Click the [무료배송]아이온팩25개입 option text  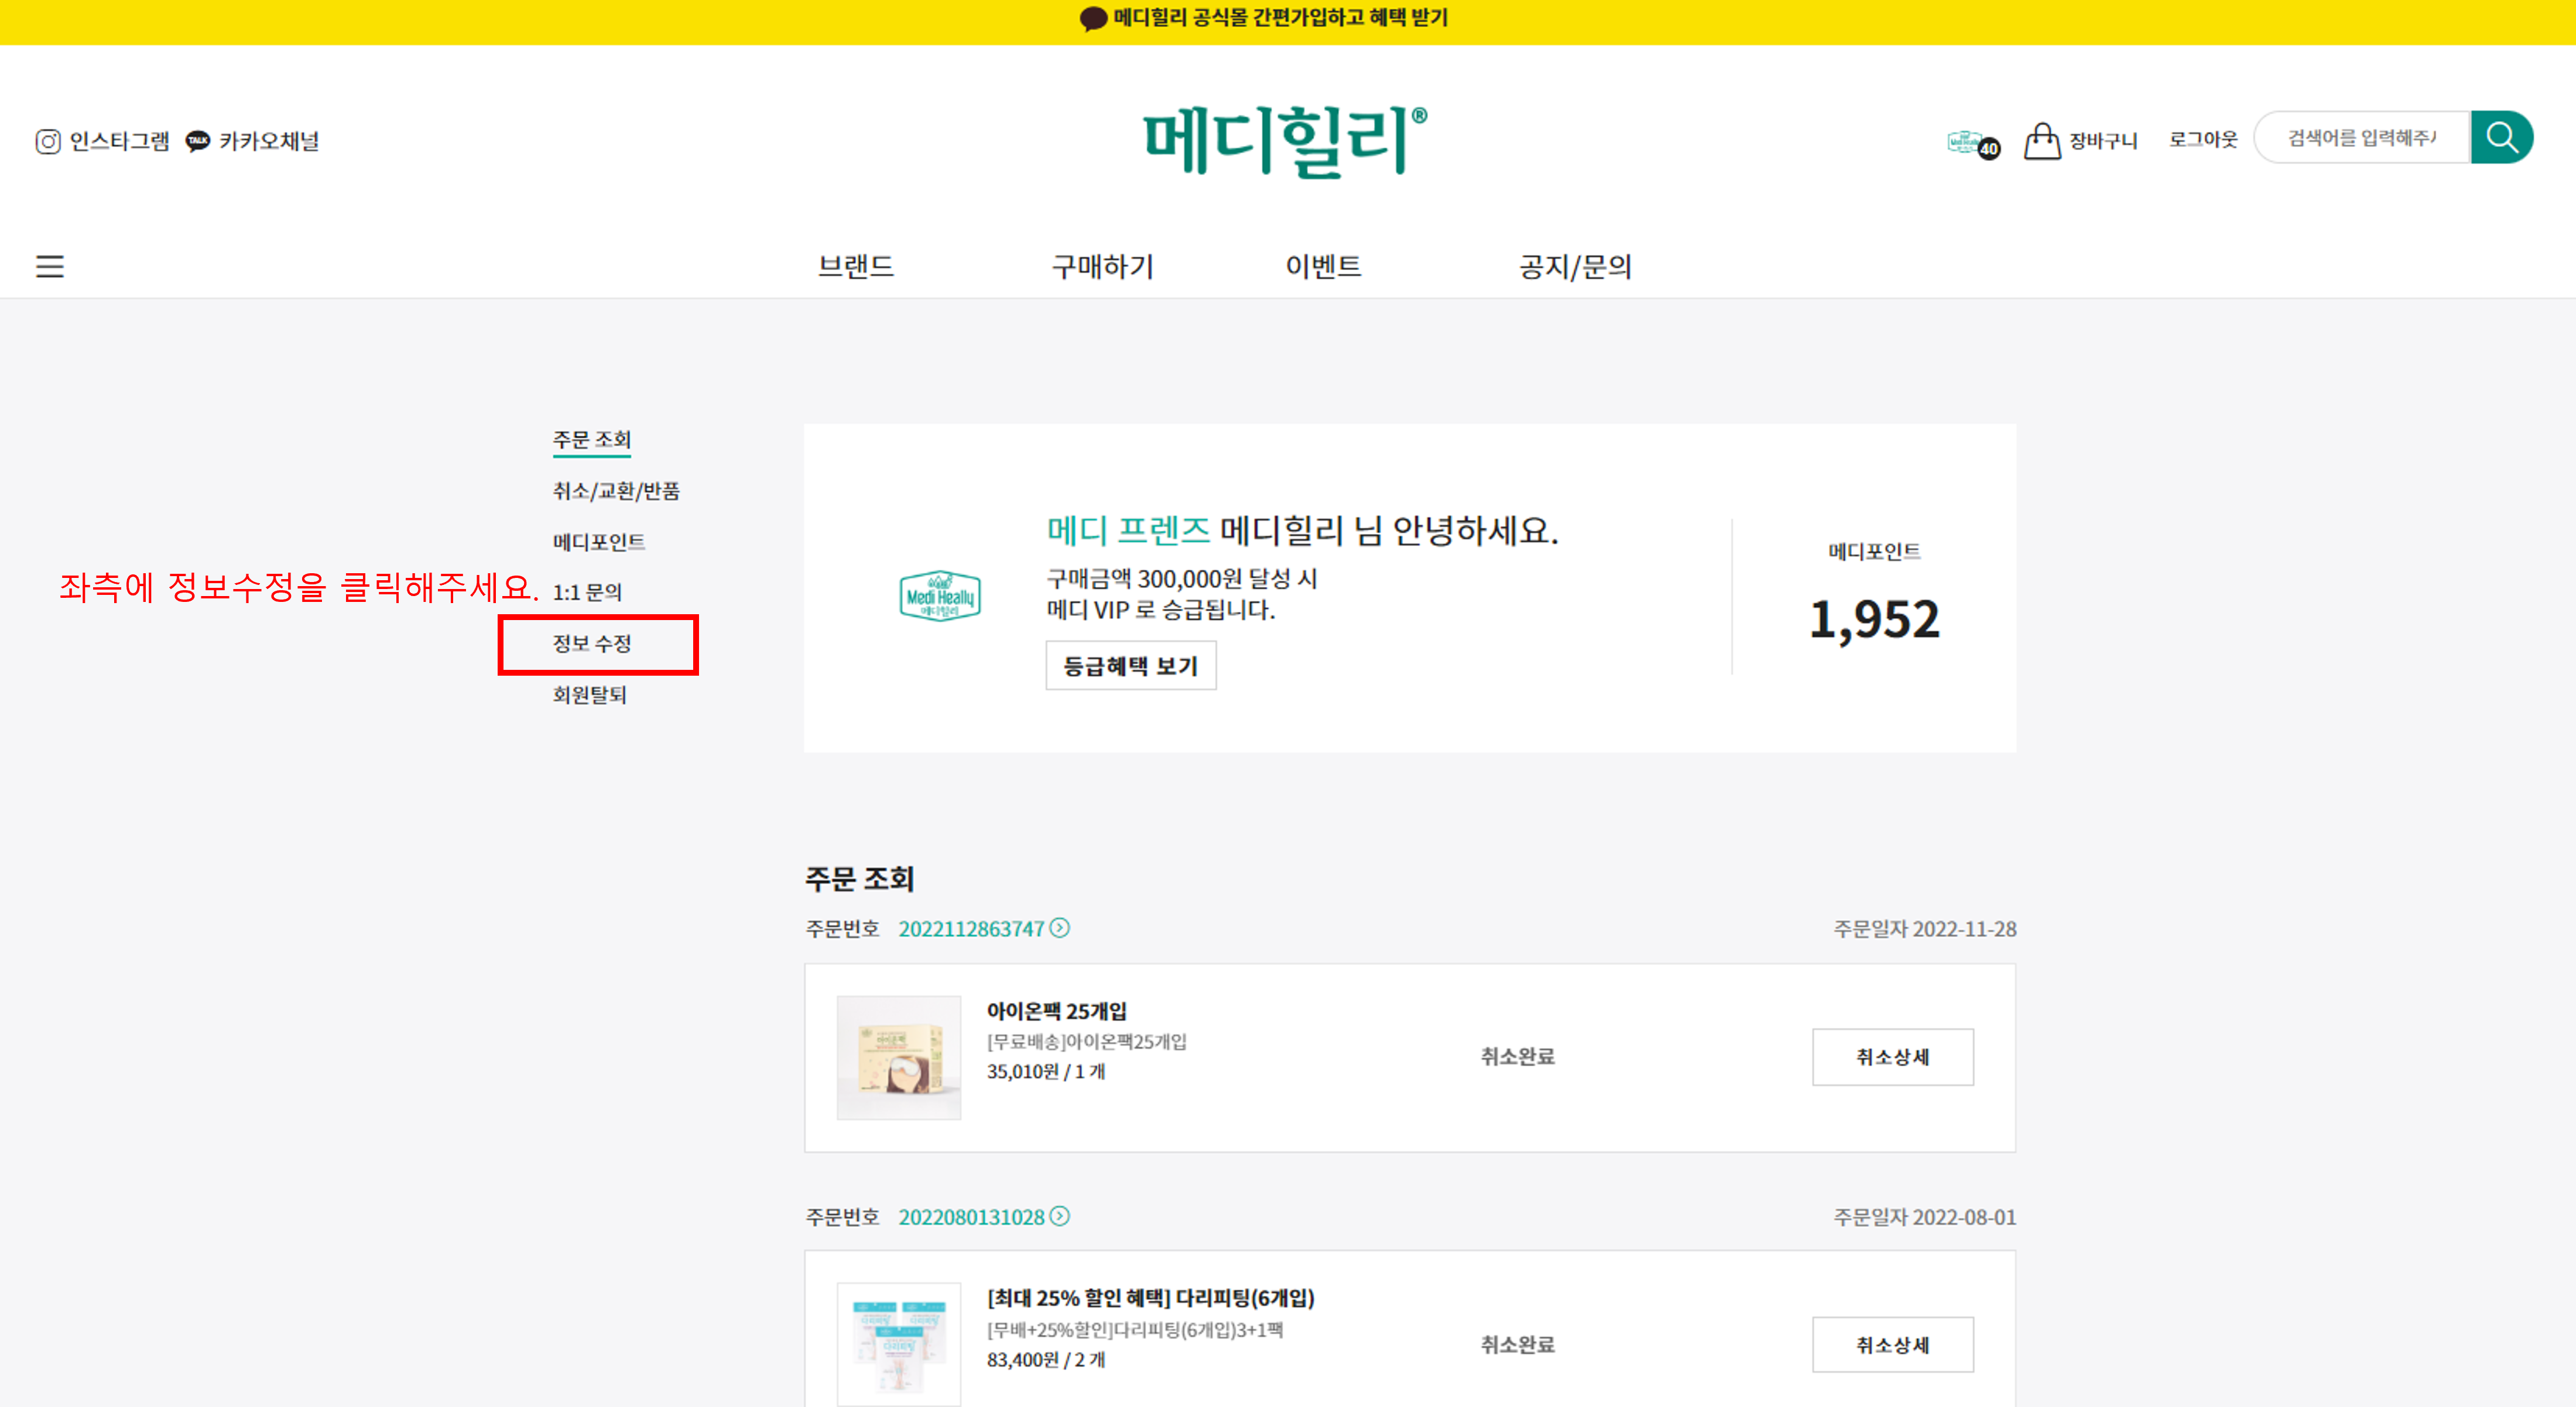point(1087,1041)
